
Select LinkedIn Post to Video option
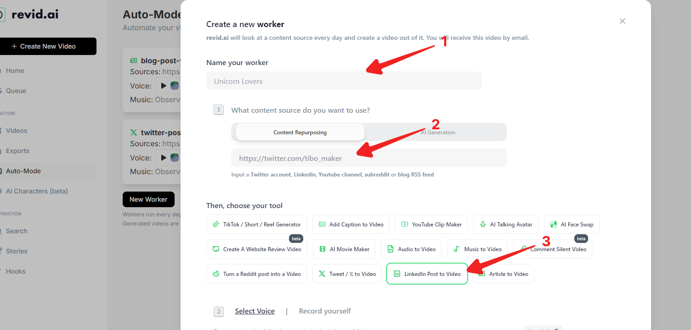(427, 274)
